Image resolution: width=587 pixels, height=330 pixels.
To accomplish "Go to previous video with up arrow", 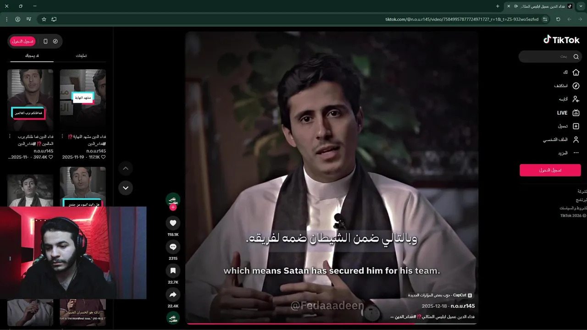I will (125, 169).
